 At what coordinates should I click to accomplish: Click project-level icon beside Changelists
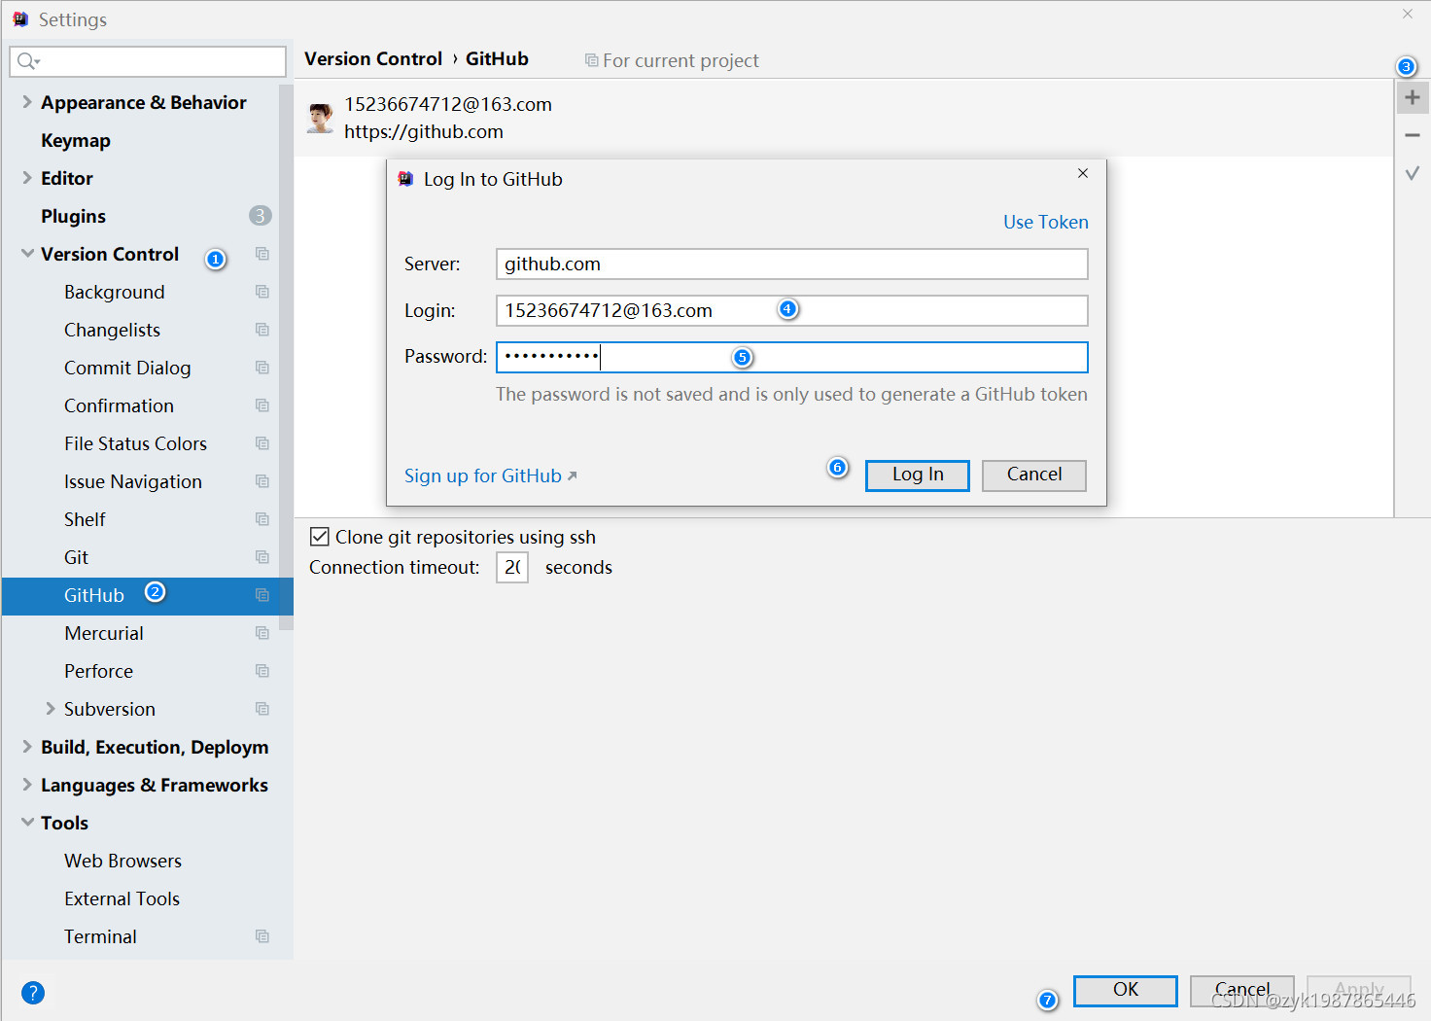(262, 330)
